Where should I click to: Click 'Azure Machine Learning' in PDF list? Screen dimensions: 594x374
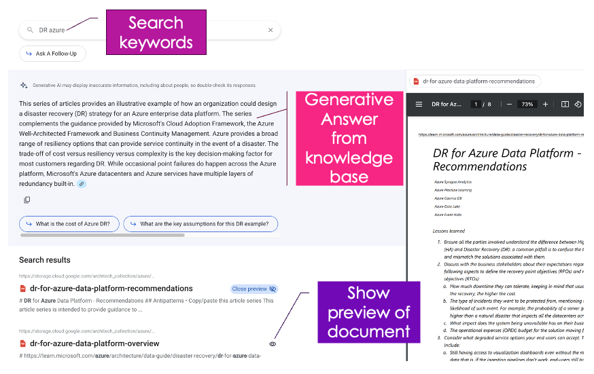[453, 190]
